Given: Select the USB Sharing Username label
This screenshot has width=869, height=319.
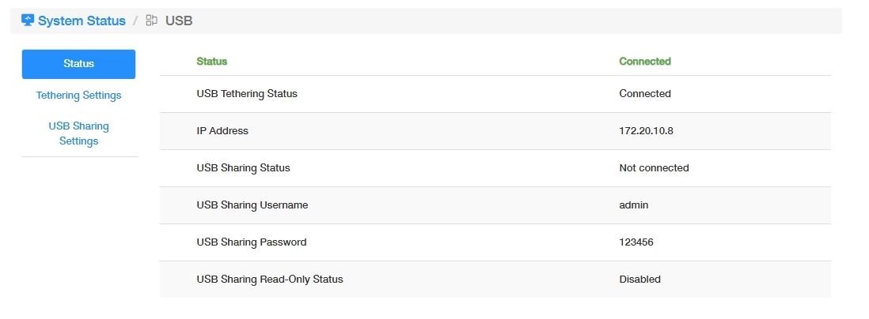Looking at the screenshot, I should [x=252, y=205].
